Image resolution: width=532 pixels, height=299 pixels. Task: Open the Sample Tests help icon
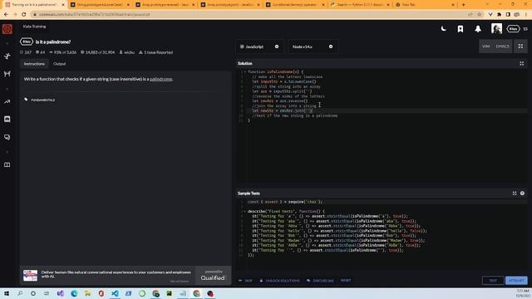point(522,194)
